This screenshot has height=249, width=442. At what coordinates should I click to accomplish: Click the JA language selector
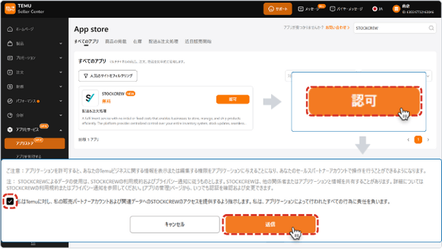pos(377,9)
